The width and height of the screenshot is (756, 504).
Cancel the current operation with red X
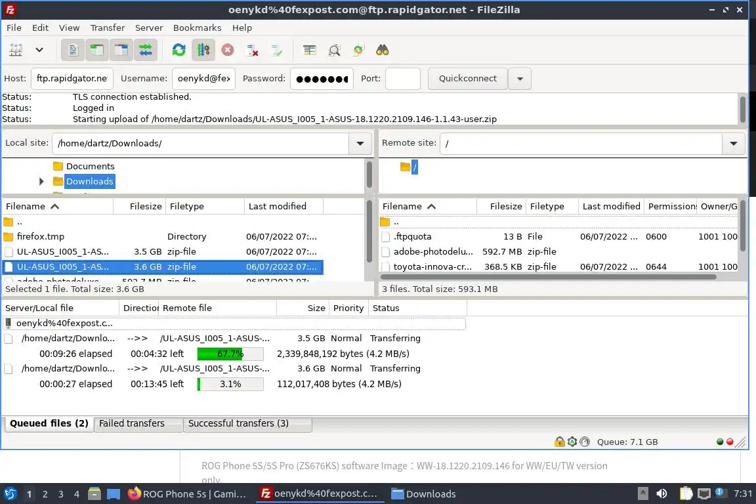228,50
